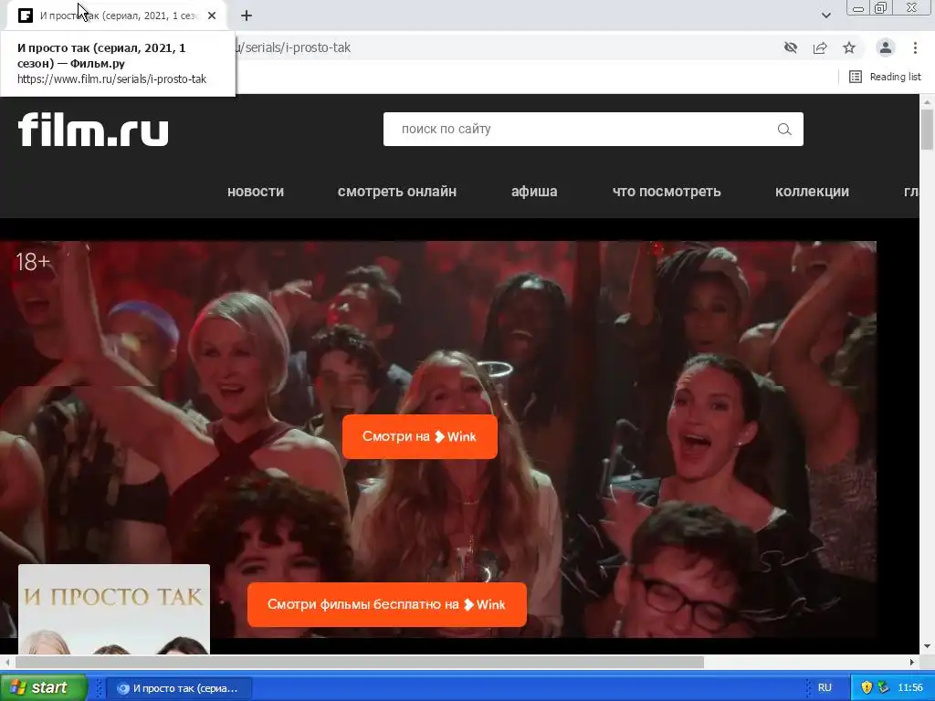The height and width of the screenshot is (701, 935).
Task: Open the tab search dropdown chevron
Action: tap(825, 16)
